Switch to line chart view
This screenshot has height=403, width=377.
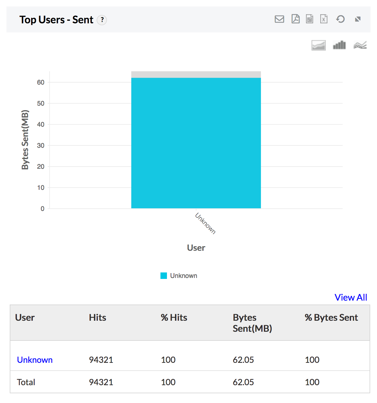click(x=360, y=45)
